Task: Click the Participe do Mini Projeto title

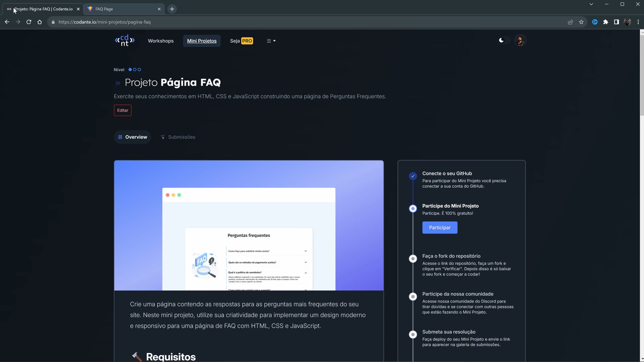Action: coord(450,206)
